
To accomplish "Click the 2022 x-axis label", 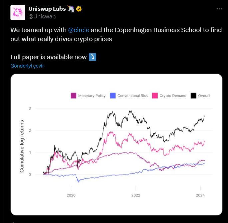I will pyautogui.click(x=136, y=195).
